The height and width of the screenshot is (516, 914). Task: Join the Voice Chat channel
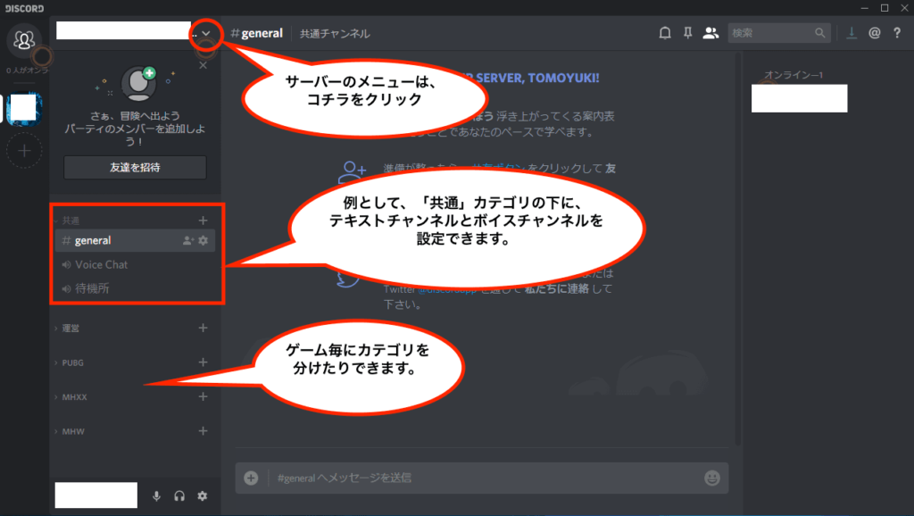point(101,264)
